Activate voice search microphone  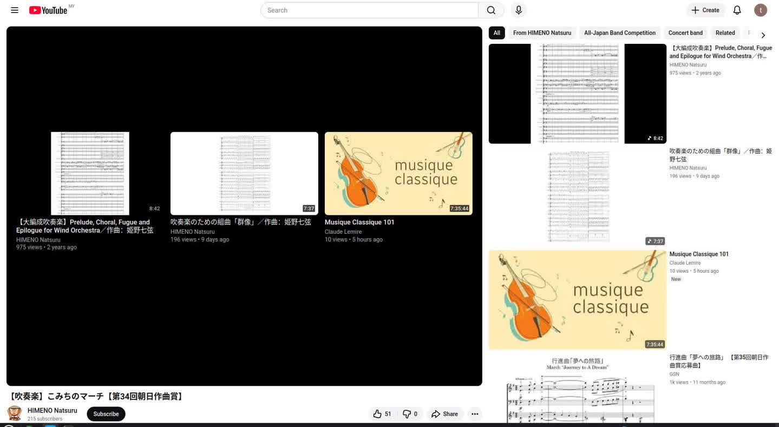click(x=519, y=10)
